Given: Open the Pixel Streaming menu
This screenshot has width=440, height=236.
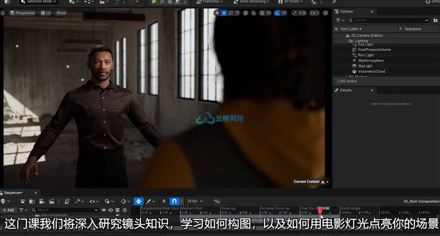Looking at the screenshot, I should pos(251,1).
